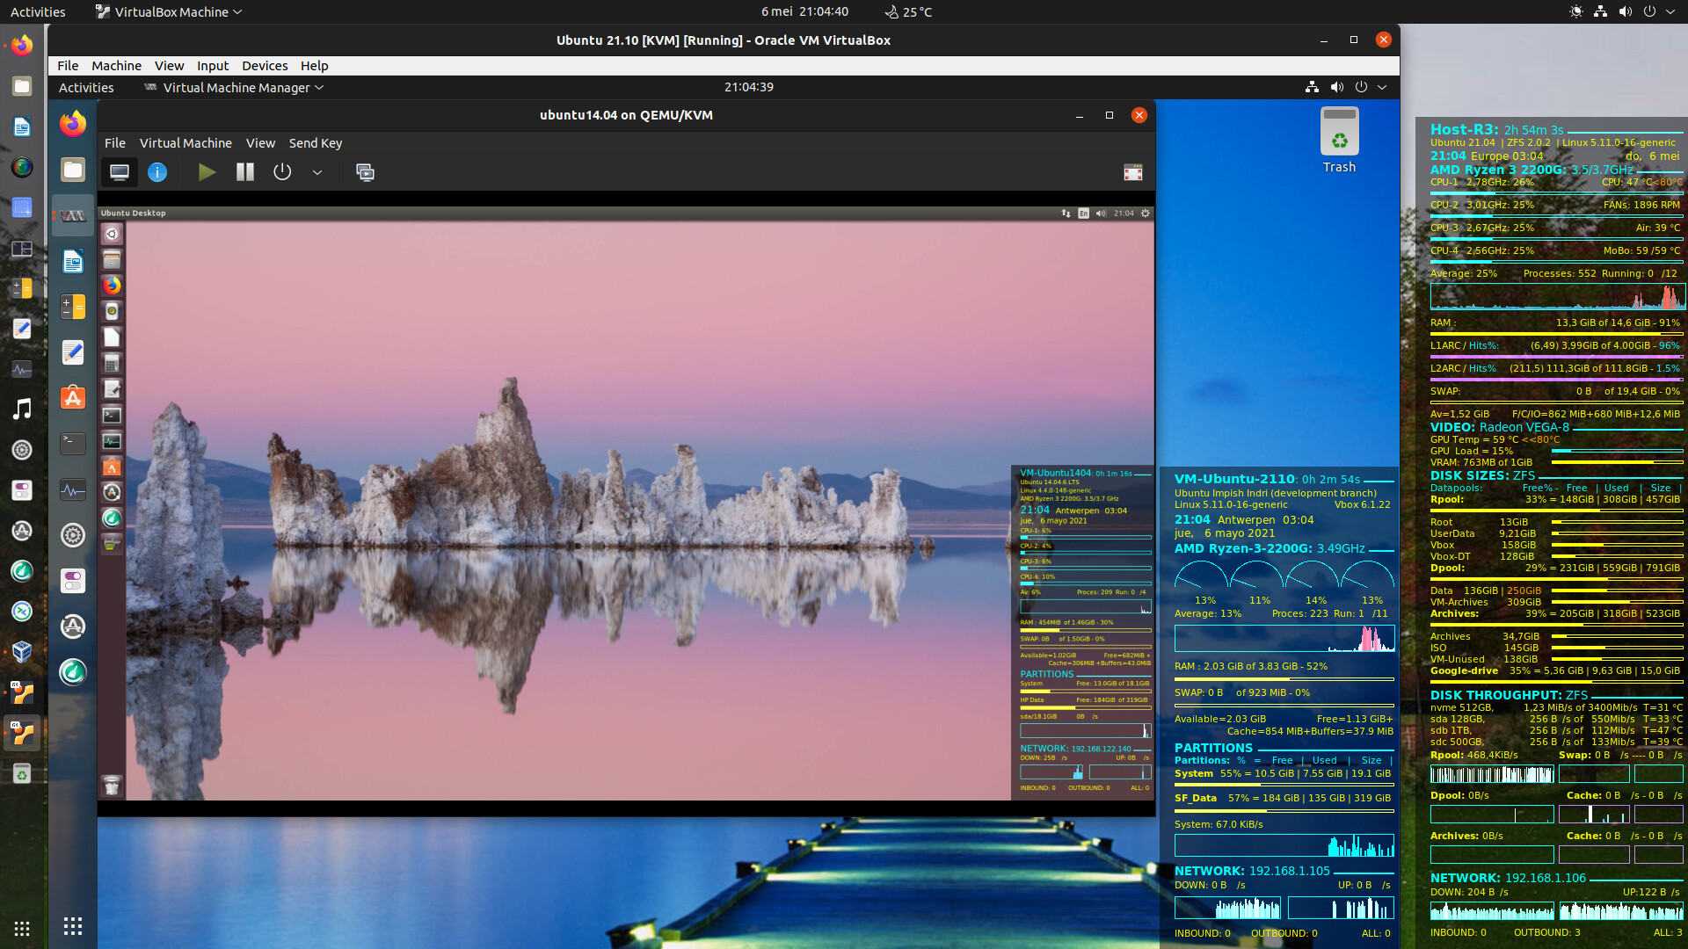This screenshot has height=949, width=1688.
Task: Shut down the virtual machine via power icon
Action: 282,172
